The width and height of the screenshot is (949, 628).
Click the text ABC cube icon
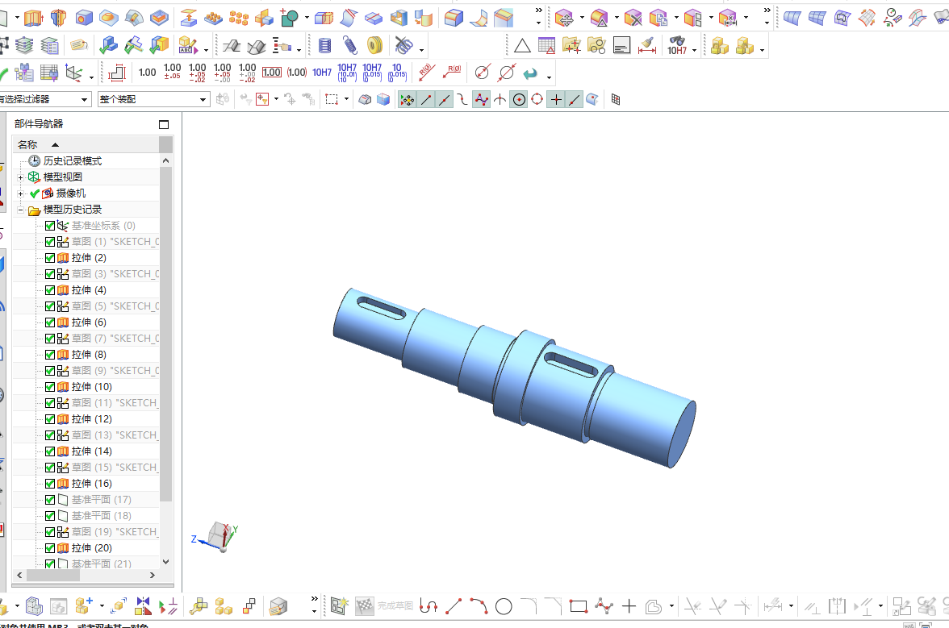click(188, 45)
